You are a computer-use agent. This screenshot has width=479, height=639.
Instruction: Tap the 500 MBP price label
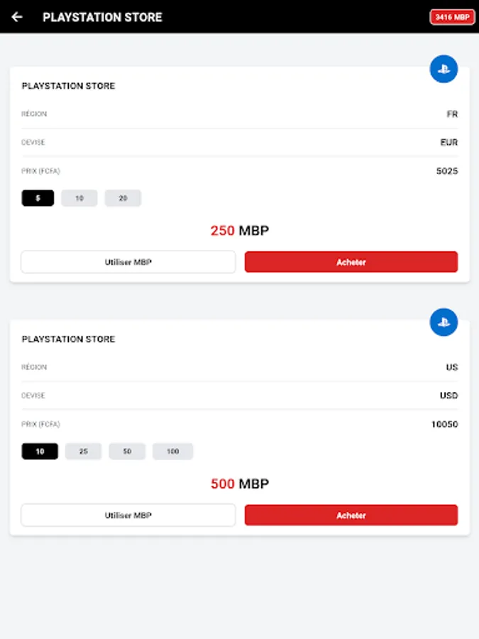point(240,484)
